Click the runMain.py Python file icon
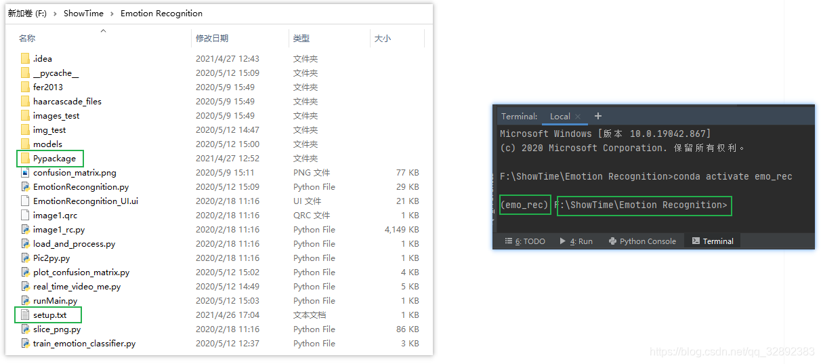Image resolution: width=821 pixels, height=364 pixels. [x=25, y=300]
